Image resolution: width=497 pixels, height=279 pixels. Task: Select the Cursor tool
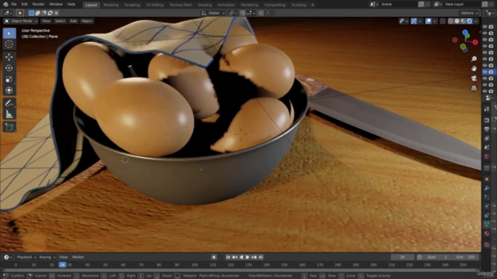click(9, 44)
